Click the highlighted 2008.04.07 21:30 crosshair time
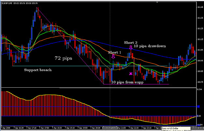204x131 pixels. (110, 128)
